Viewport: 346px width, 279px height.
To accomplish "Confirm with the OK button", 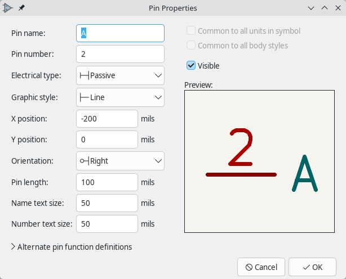I will pyautogui.click(x=312, y=267).
